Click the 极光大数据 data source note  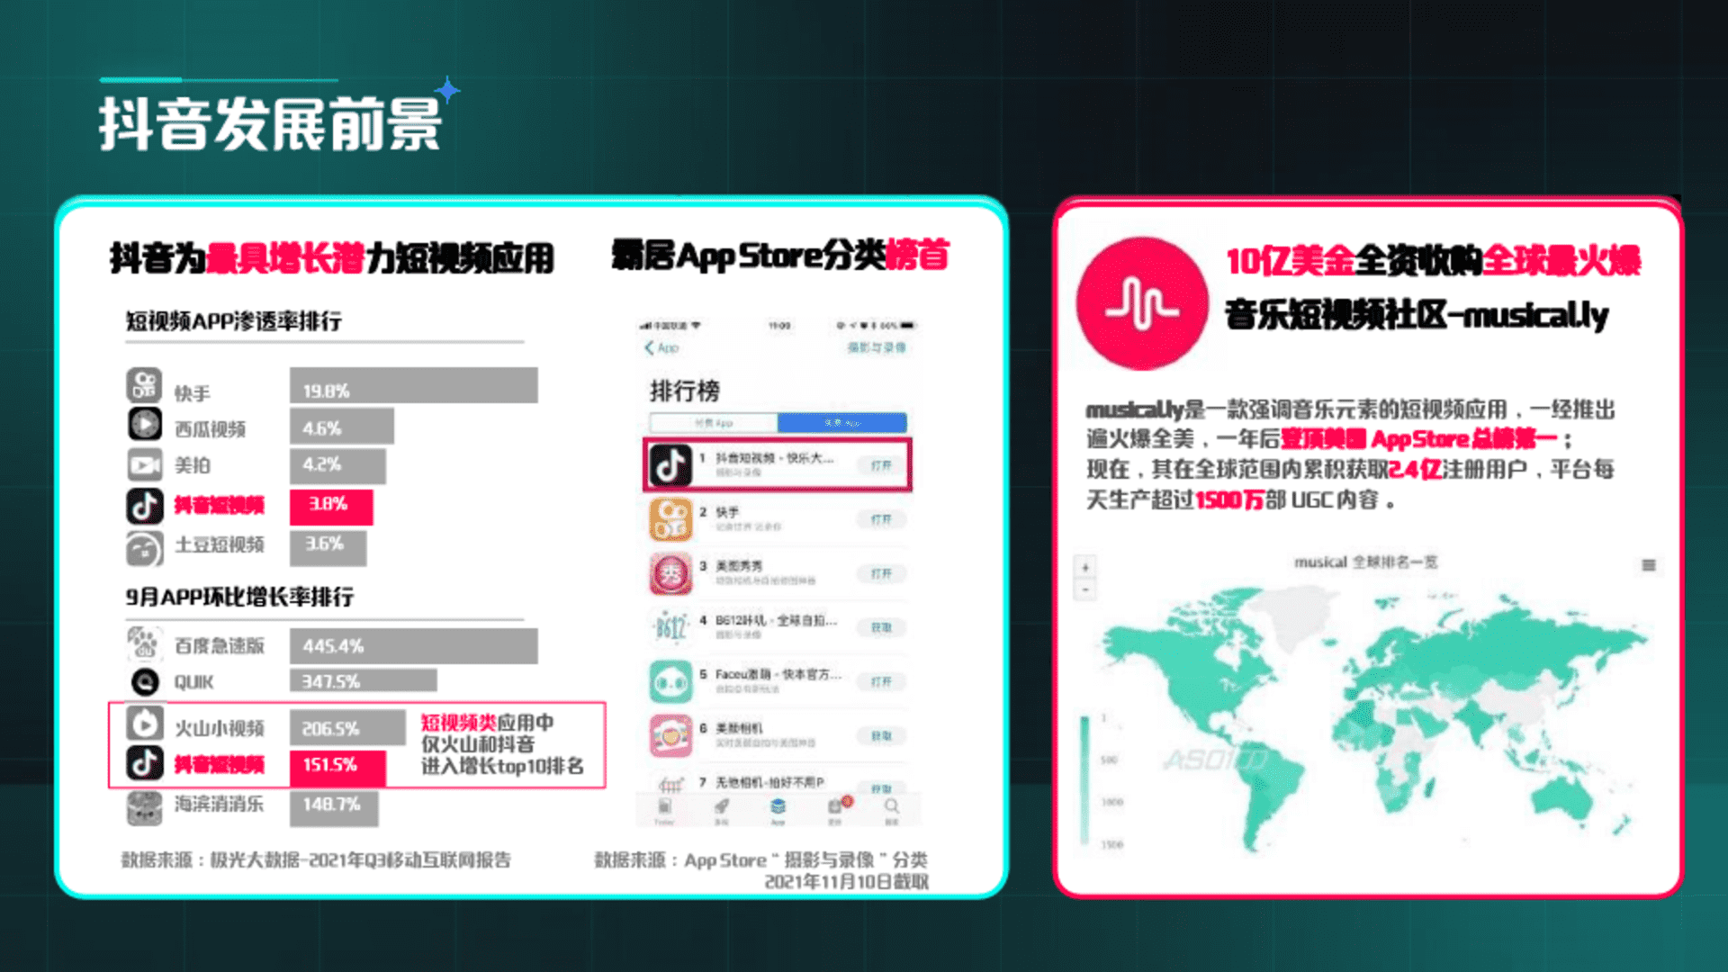click(316, 859)
